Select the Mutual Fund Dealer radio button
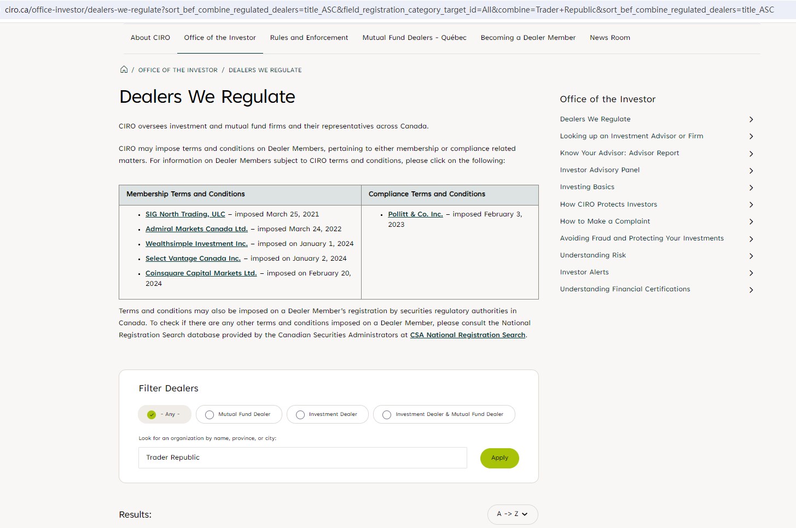The image size is (796, 528). tap(239, 414)
